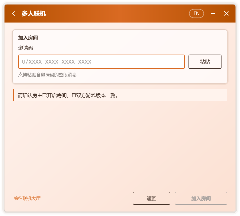Click the 返回 button
Screen dimensions: 240x216
point(151,198)
